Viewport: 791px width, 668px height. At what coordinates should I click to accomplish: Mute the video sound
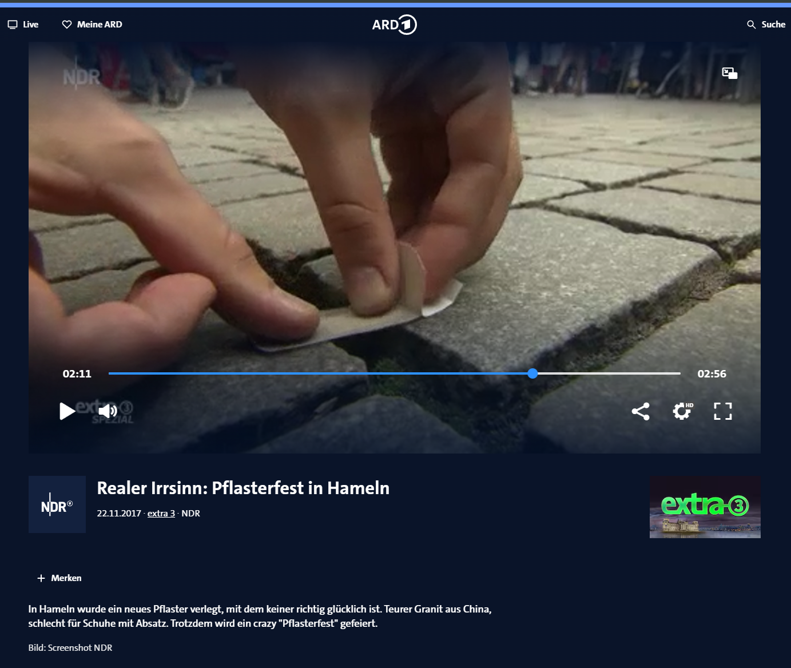[x=108, y=411]
